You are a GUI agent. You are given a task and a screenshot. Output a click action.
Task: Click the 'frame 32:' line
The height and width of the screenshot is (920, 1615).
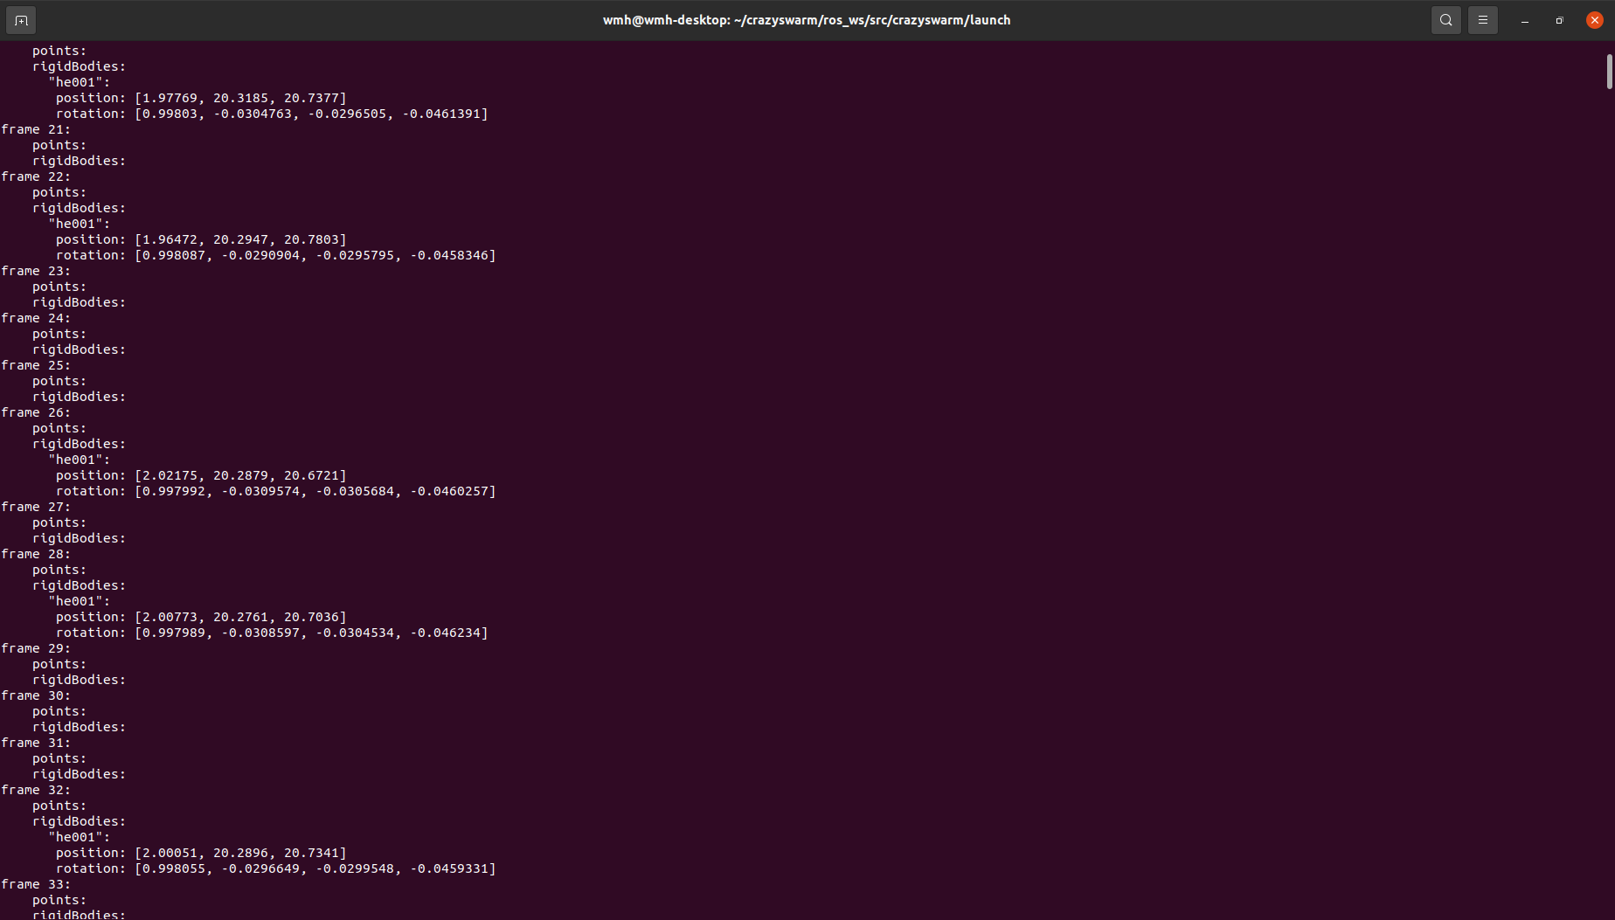point(36,790)
